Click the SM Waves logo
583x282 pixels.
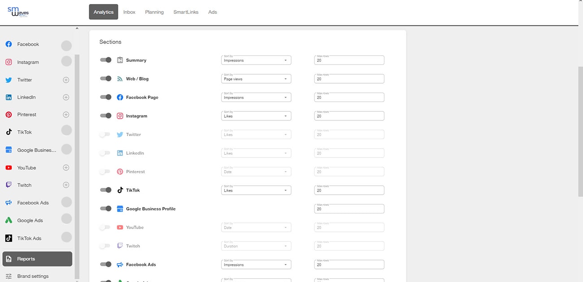tap(18, 12)
